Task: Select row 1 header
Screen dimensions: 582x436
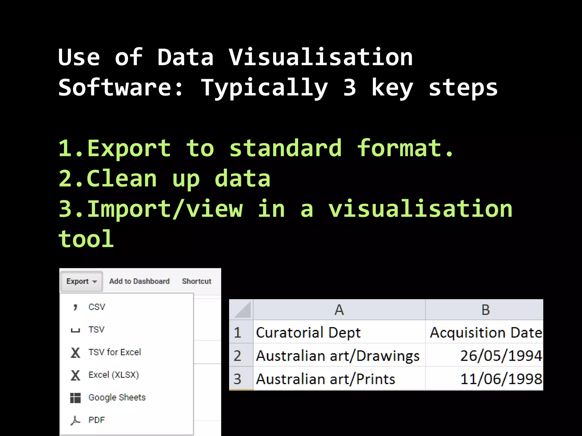Action: (241, 332)
